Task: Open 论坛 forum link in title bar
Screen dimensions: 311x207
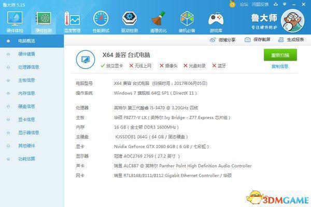Action: (244, 4)
